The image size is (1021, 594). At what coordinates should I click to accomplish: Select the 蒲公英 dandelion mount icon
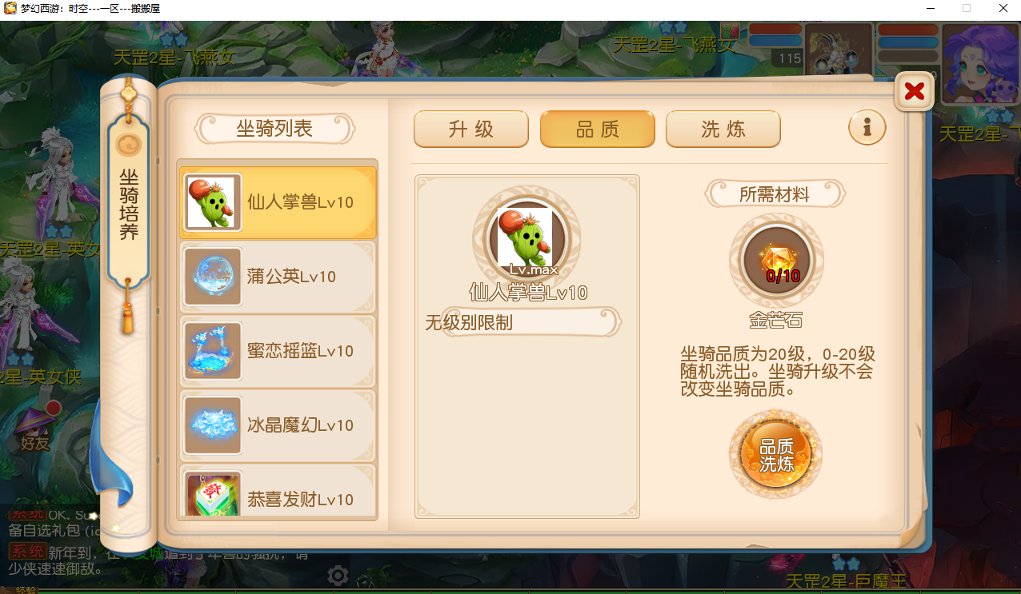point(213,277)
